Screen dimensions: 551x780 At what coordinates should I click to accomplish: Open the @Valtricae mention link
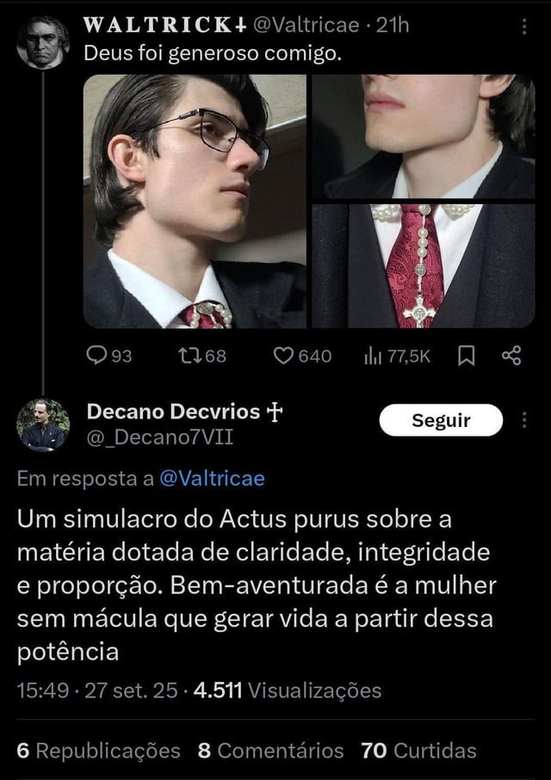(x=212, y=479)
